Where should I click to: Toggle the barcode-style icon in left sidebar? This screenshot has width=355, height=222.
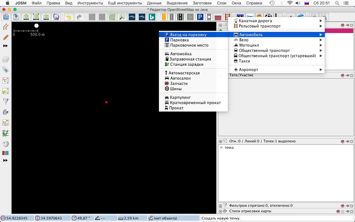(x=6, y=153)
